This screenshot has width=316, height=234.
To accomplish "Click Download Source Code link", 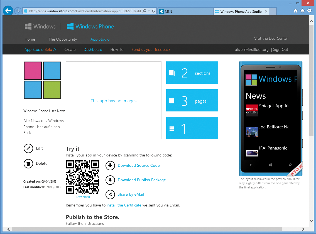I will pos(139,165).
